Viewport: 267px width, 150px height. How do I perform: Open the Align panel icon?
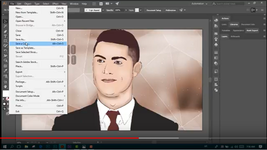click(x=216, y=85)
